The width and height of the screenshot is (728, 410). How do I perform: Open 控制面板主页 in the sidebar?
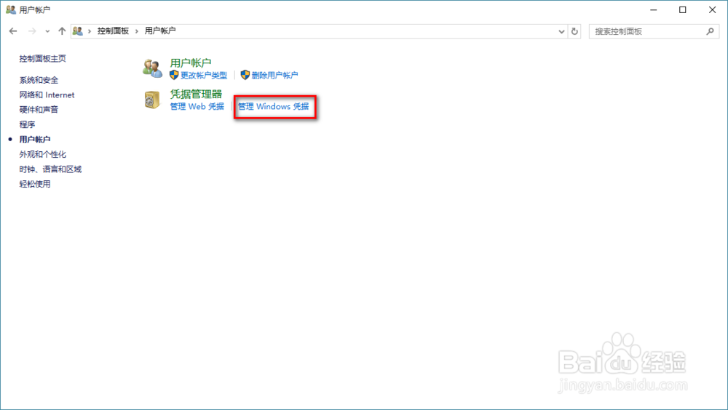pyautogui.click(x=43, y=58)
